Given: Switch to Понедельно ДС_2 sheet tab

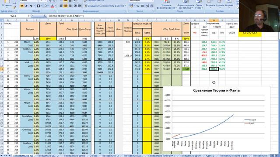Looking at the screenshot, I should point(48,156).
